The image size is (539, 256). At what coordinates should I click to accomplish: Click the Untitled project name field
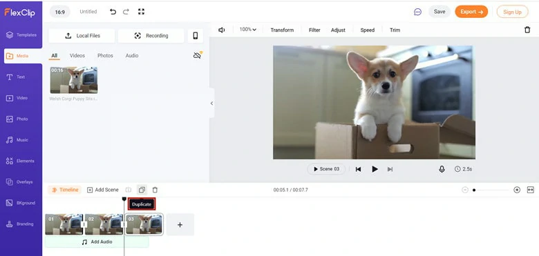88,12
